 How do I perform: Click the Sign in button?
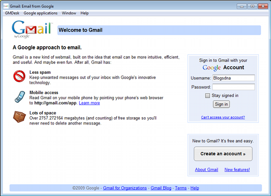click(x=221, y=104)
